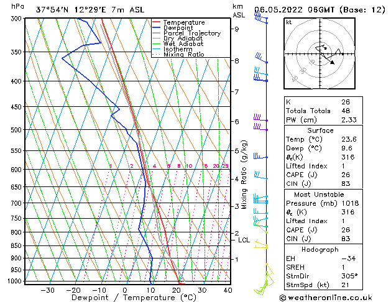Open the weatheronline.co.uk copyright link
The width and height of the screenshot is (391, 302).
tap(326, 298)
